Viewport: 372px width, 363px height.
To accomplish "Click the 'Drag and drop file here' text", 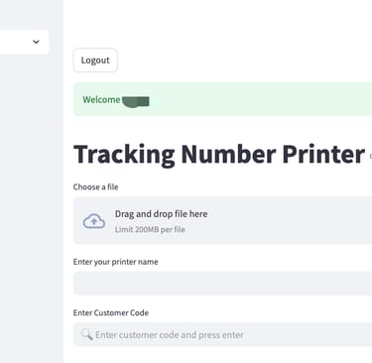I will [161, 214].
